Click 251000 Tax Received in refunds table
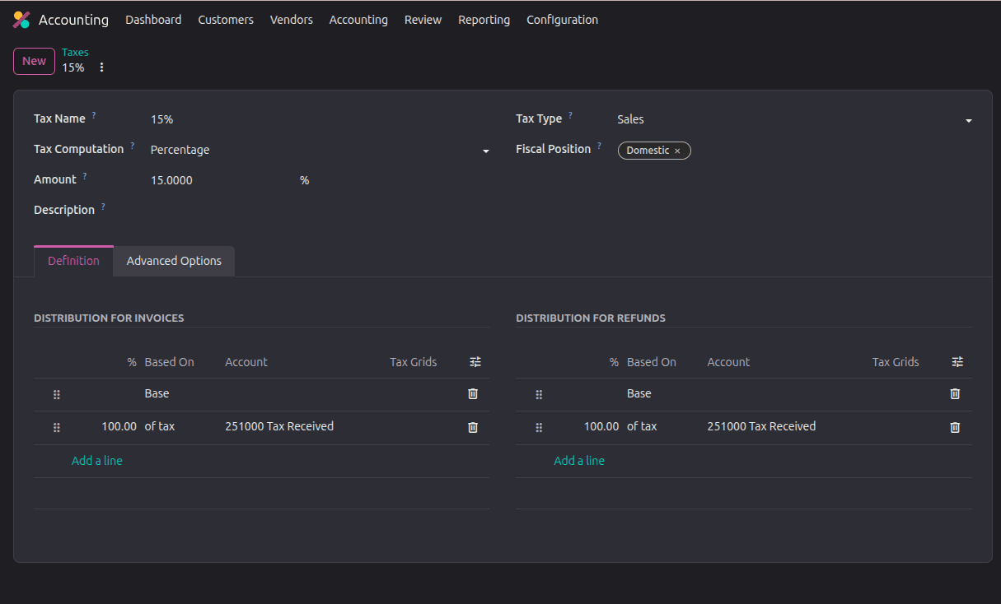 click(x=761, y=426)
